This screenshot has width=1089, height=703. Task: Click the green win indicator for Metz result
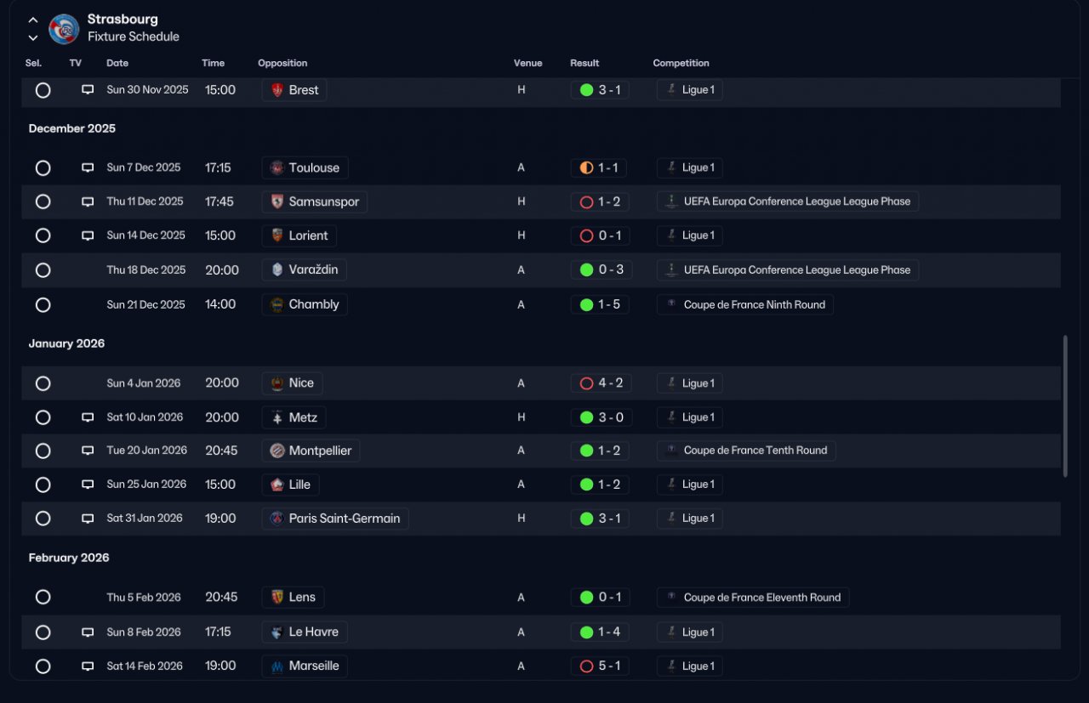586,417
